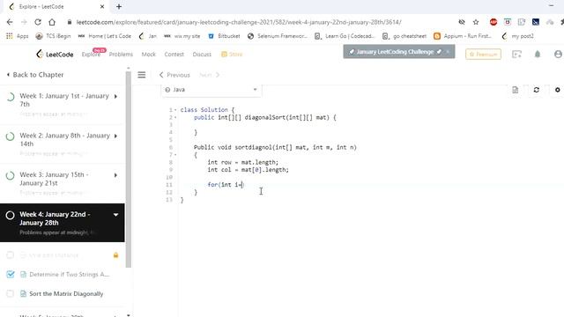The height and width of the screenshot is (317, 564).
Task: Open the Problems menu item
Action: click(121, 55)
